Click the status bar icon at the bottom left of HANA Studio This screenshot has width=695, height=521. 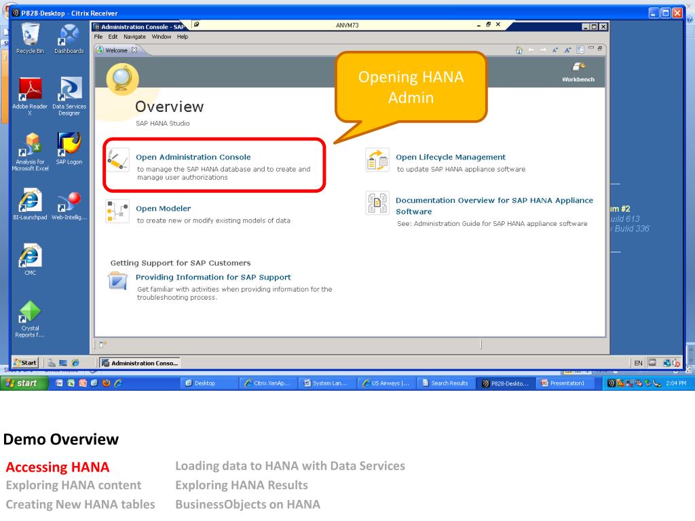click(102, 344)
